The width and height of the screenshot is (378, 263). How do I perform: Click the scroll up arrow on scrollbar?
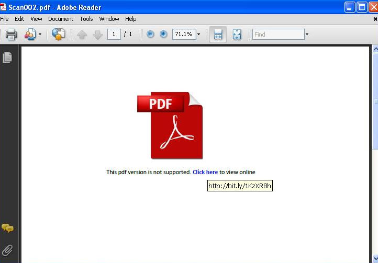(x=375, y=49)
